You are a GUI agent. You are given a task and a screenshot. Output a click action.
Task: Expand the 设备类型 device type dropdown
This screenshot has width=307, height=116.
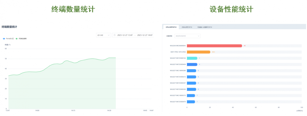pyautogui.click(x=187, y=36)
